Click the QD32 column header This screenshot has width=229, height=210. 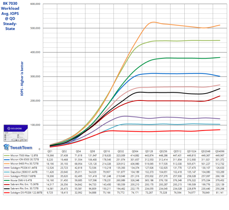(x=121, y=151)
